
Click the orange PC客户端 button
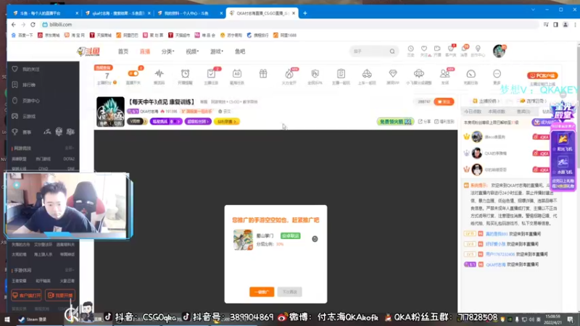[542, 75]
